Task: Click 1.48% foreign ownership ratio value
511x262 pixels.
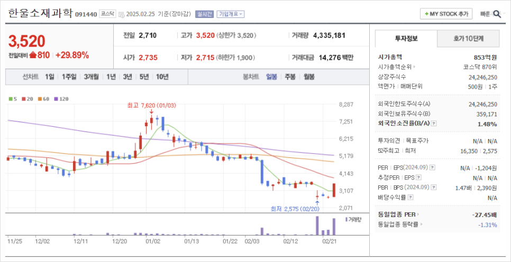Action: click(x=488, y=124)
